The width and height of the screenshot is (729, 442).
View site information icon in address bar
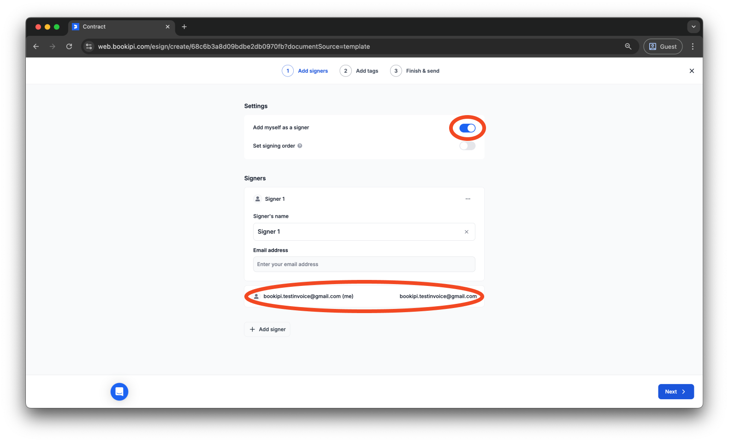click(x=89, y=47)
